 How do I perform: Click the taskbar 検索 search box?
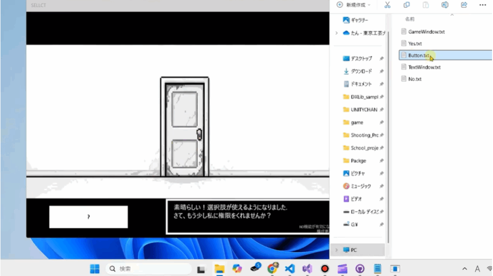click(x=148, y=269)
